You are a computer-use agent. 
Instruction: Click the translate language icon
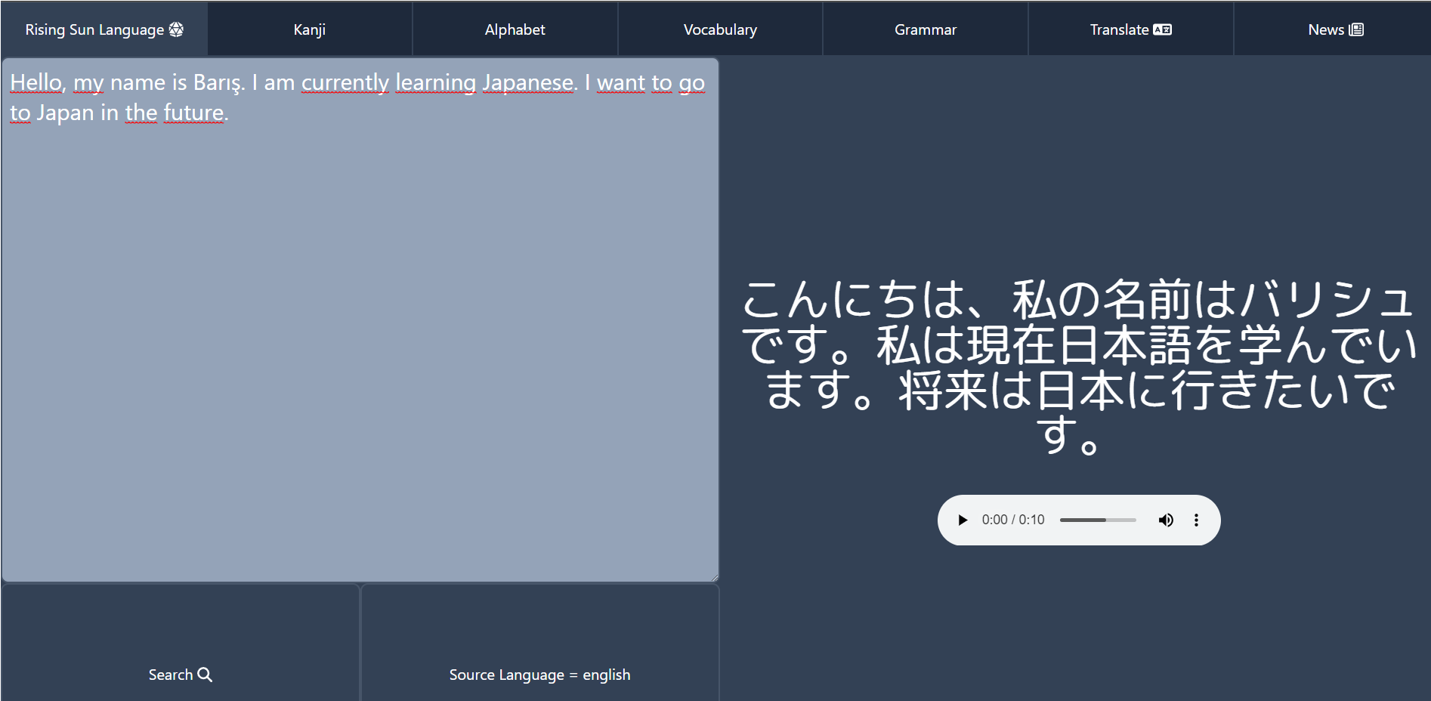coord(1162,29)
